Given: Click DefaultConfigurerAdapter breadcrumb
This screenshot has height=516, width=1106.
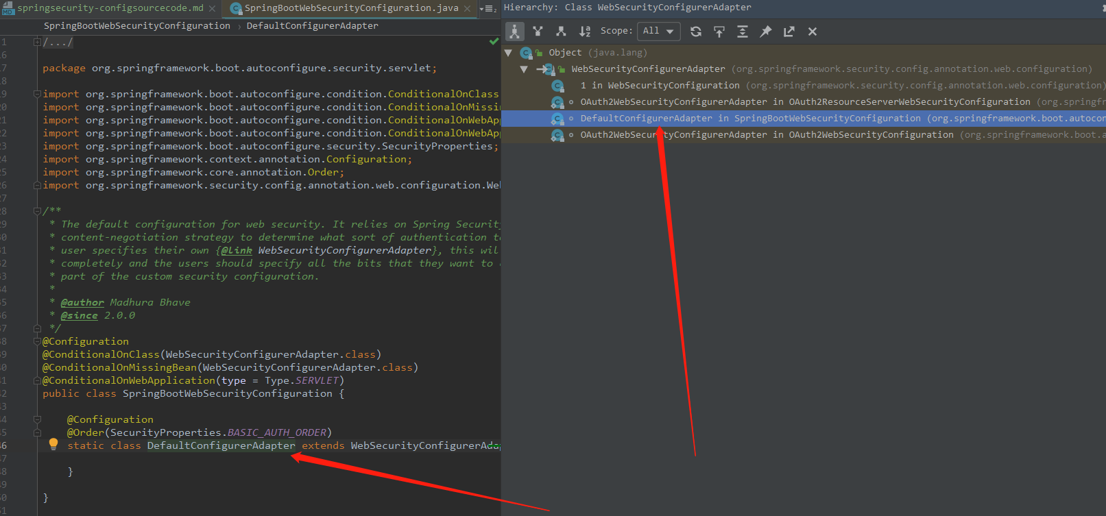Looking at the screenshot, I should coord(312,26).
